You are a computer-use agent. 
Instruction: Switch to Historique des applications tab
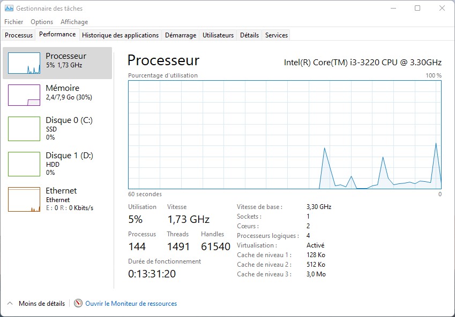click(120, 35)
